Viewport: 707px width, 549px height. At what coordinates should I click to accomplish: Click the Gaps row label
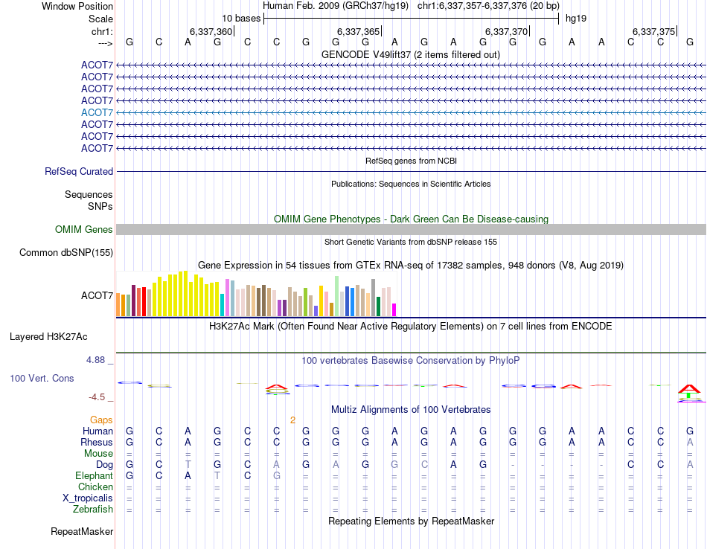click(x=101, y=420)
